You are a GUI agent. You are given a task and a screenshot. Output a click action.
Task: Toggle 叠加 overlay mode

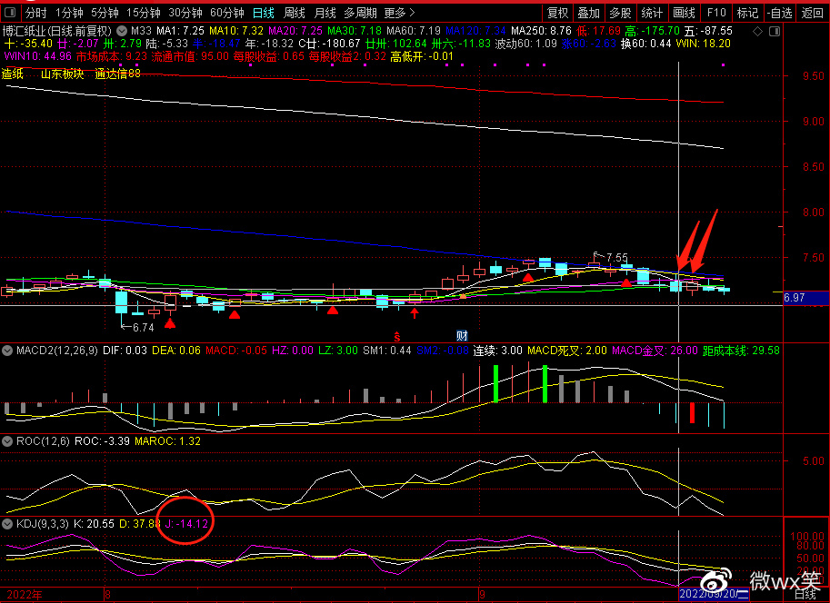[588, 13]
